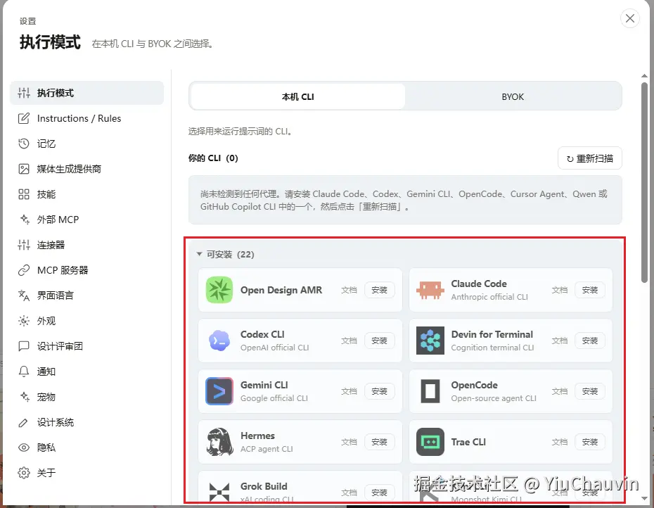The width and height of the screenshot is (654, 508).
Task: Click the Open Design AMR green icon
Action: click(219, 290)
